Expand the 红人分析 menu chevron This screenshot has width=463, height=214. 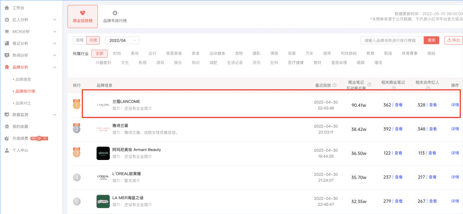54,19
